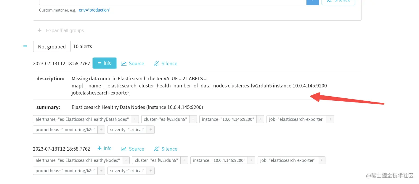This screenshot has height=184, width=419.
Task: Click HealthyNodes alert timestamp
Action: point(62,149)
